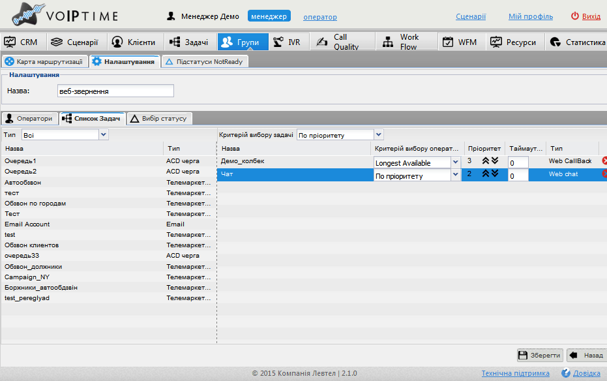Screen dimensions: 607x381
Task: Open Технічна підтримка link
Action: 515,373
